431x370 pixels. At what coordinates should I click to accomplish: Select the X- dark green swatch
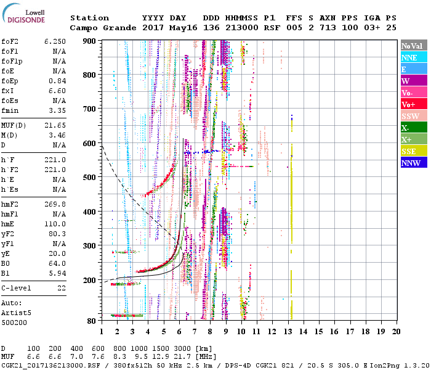coord(414,128)
